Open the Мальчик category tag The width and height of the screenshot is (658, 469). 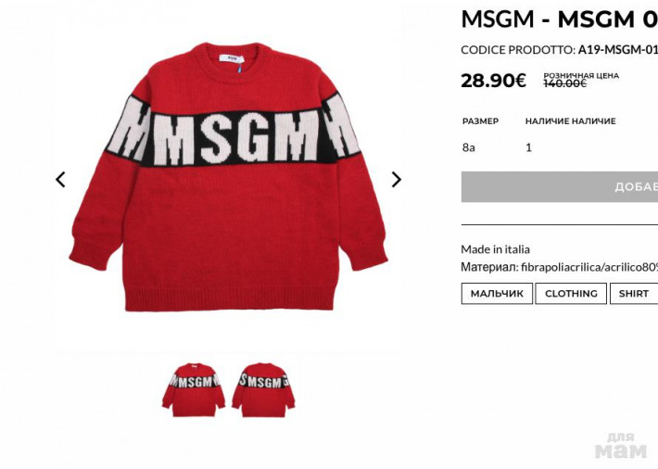(497, 294)
